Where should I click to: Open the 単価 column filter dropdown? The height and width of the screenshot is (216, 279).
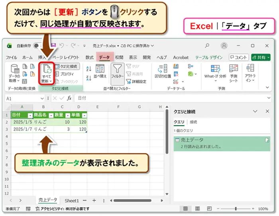[84, 116]
